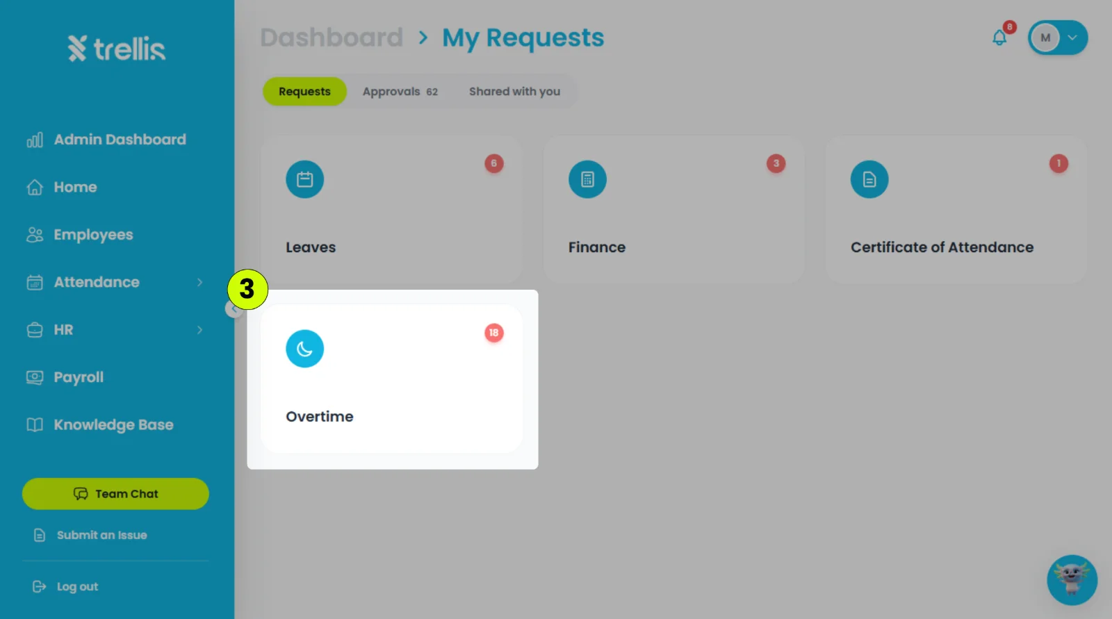Viewport: 1112px width, 619px height.
Task: Switch to Shared with you tab
Action: 514,92
